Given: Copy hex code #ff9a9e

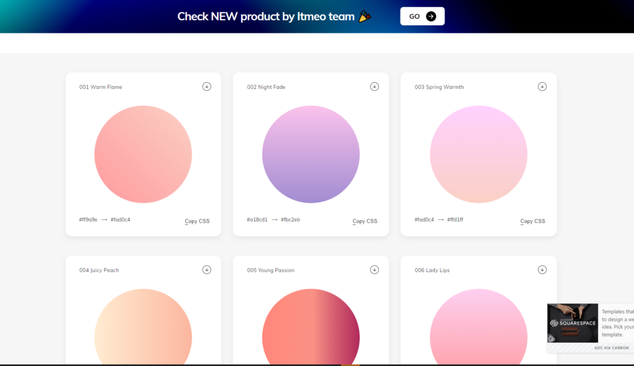Looking at the screenshot, I should coord(88,219).
